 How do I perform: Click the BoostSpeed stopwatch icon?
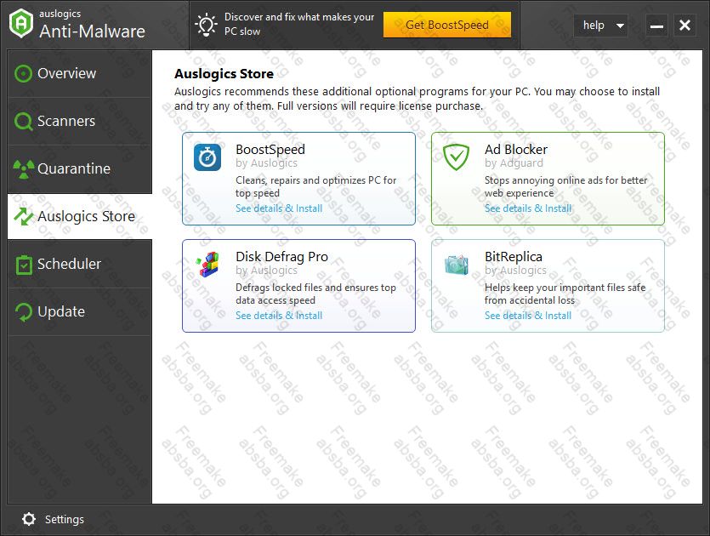207,157
